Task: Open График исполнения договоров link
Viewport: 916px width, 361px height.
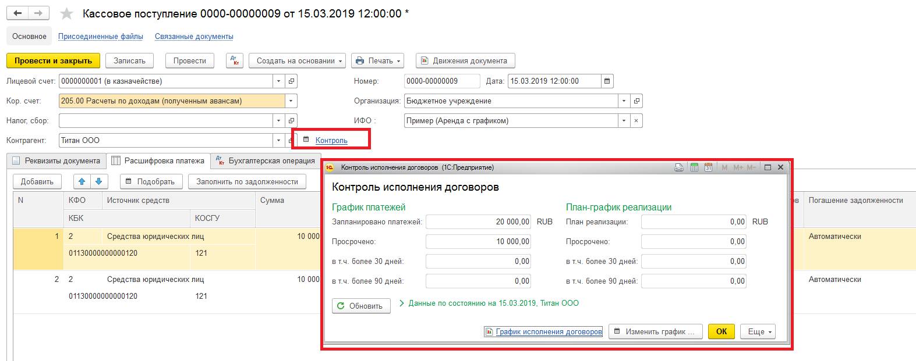Action: click(543, 331)
